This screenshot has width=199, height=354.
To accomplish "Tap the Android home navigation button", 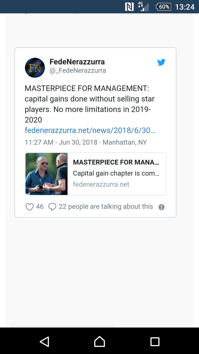I will [x=99, y=341].
